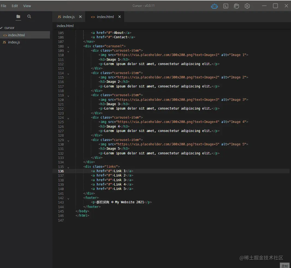Click the index.html breadcrumb path
Screen dimensions: 291x268
click(65, 26)
